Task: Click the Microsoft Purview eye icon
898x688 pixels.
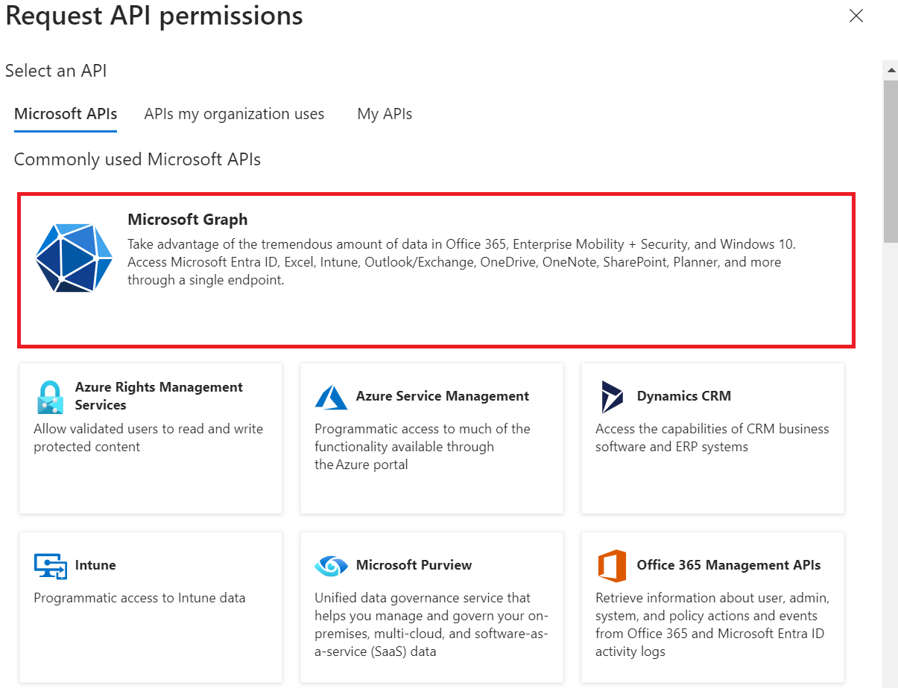Action: coord(331,566)
